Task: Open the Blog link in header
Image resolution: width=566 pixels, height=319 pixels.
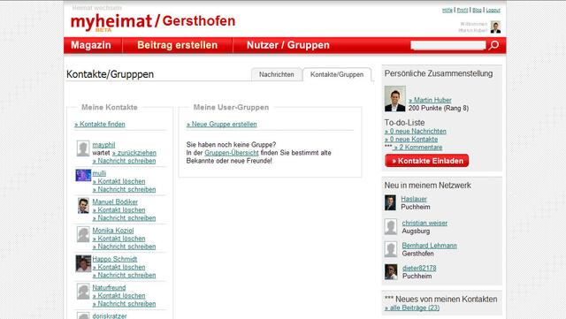Action: (x=477, y=10)
